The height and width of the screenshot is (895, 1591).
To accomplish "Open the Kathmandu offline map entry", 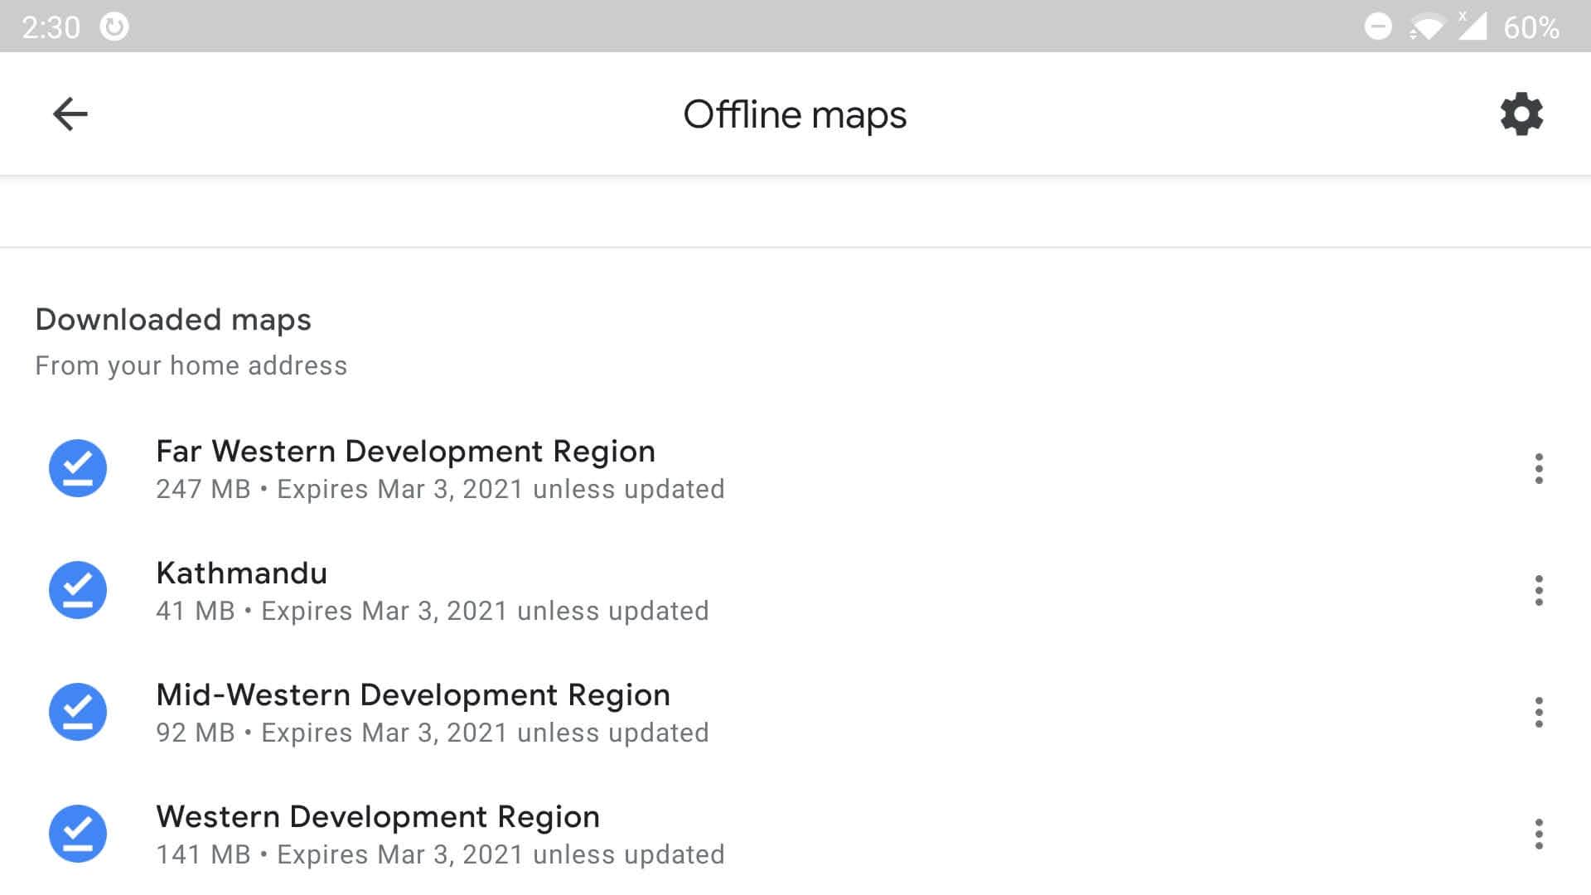I will (241, 573).
